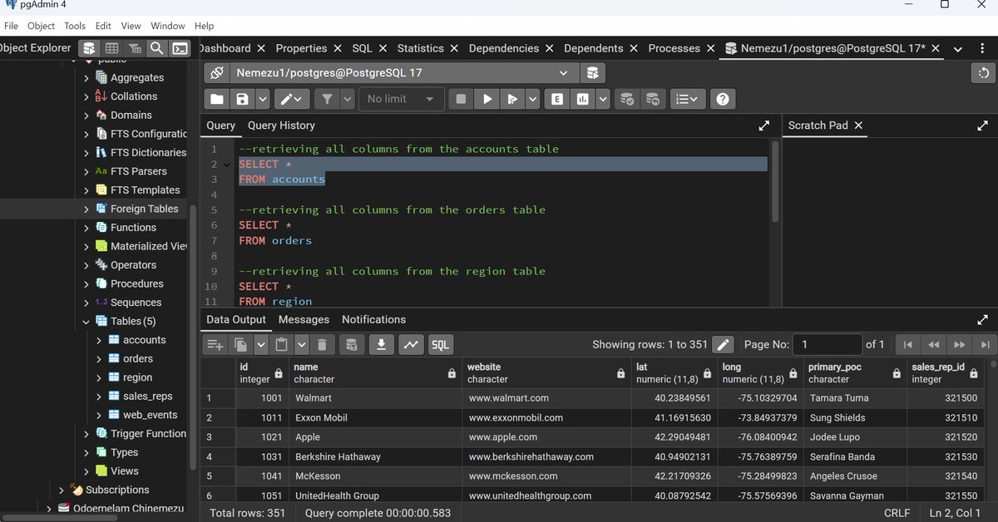This screenshot has width=998, height=522.
Task: Open the Save file dropdown arrow
Action: [263, 99]
